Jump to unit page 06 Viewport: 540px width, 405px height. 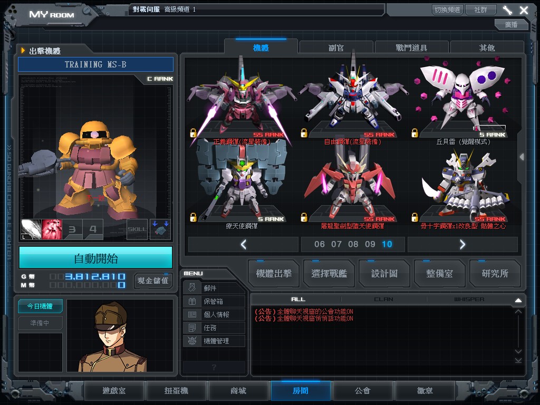click(320, 244)
